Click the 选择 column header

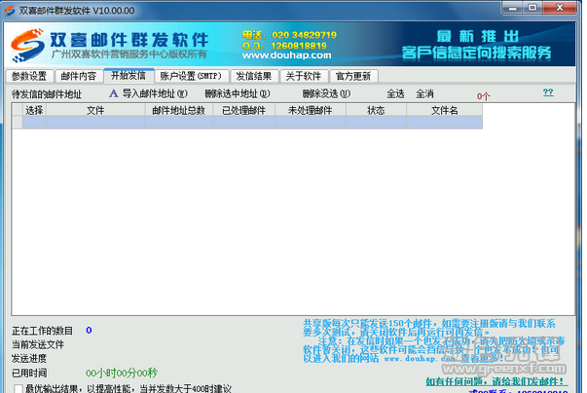tap(34, 110)
